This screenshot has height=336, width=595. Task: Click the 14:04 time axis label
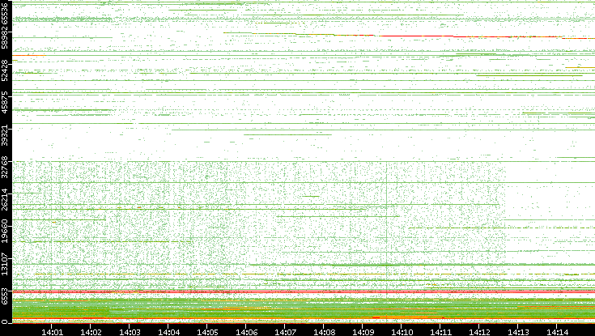point(168,332)
